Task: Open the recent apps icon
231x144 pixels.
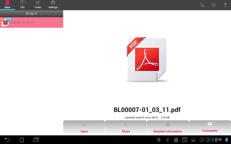Action: click(x=36, y=140)
